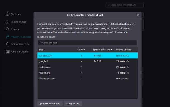Click search icon in Cerca sito web
The width and height of the screenshot is (170, 107).
[x=40, y=43]
